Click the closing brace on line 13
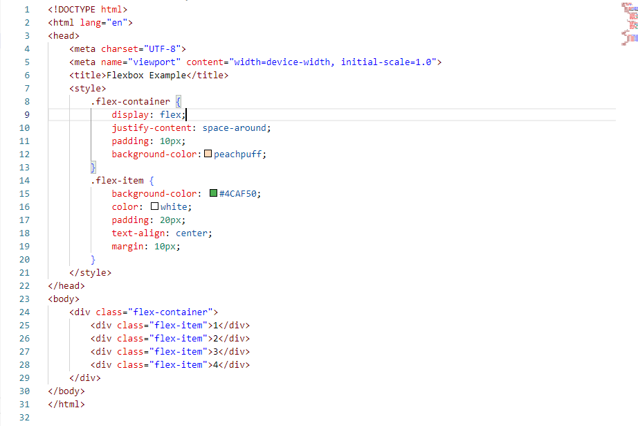The width and height of the screenshot is (638, 426). click(x=93, y=168)
